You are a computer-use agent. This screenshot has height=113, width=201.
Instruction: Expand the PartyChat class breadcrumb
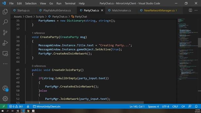pyautogui.click(x=79, y=17)
